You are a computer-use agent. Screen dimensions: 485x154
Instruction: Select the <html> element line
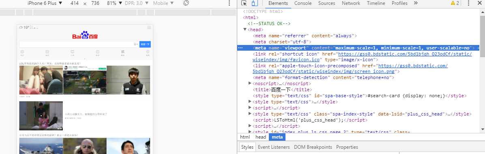(251, 17)
